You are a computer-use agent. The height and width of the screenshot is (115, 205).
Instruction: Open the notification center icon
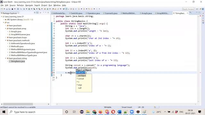(200, 112)
